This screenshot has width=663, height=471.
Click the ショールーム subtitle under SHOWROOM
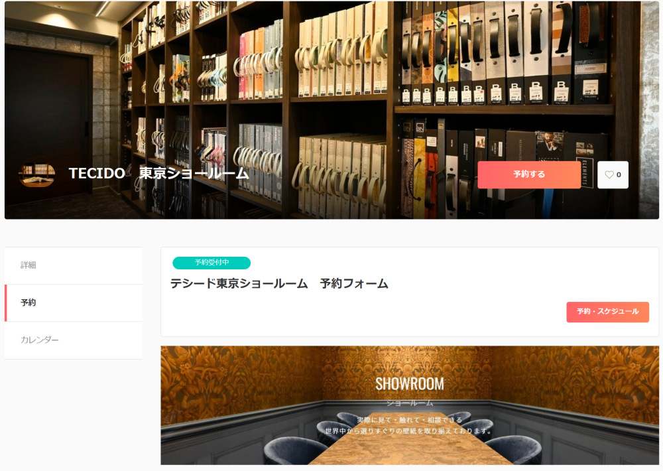coord(410,403)
